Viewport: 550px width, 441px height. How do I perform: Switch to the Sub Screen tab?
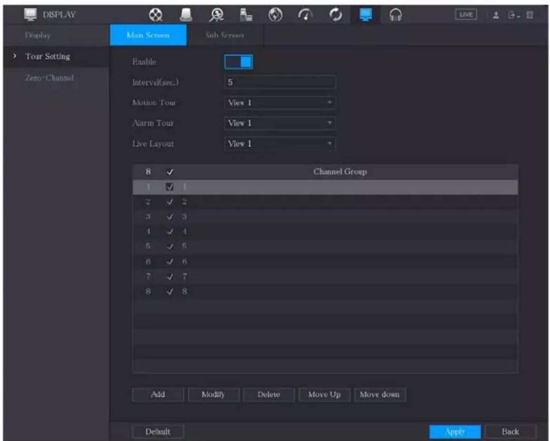(225, 35)
